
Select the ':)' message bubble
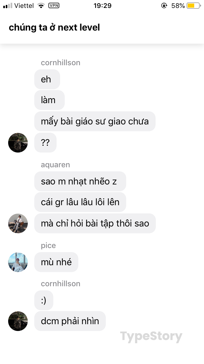click(x=44, y=300)
